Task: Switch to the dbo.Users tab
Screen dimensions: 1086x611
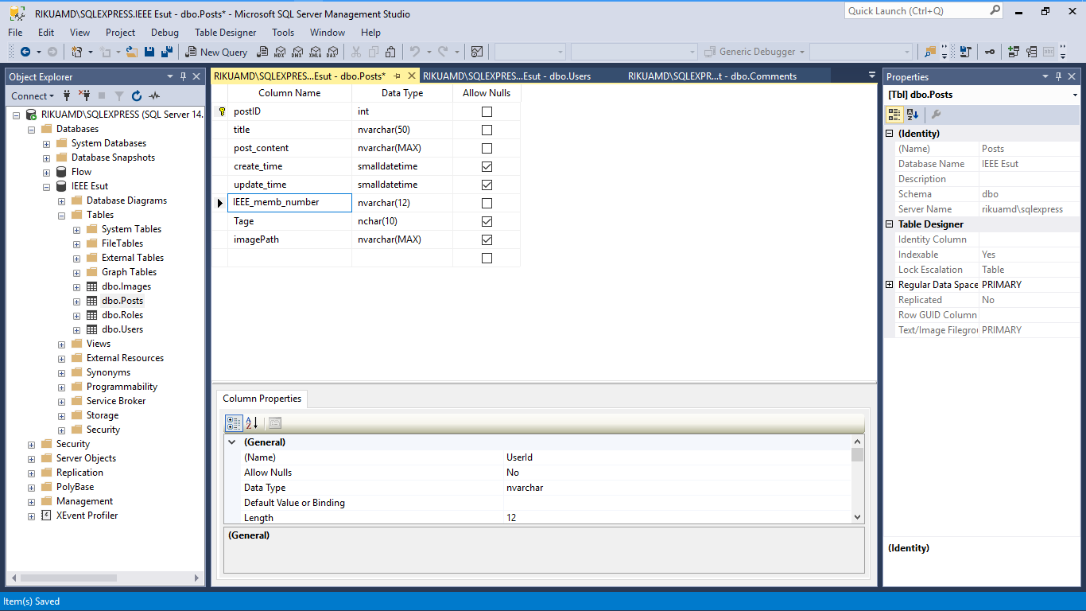Action: tap(506, 76)
